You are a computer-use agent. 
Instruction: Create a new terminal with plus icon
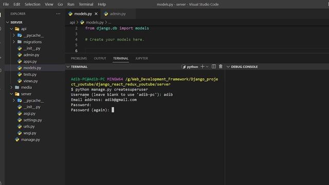(x=203, y=66)
